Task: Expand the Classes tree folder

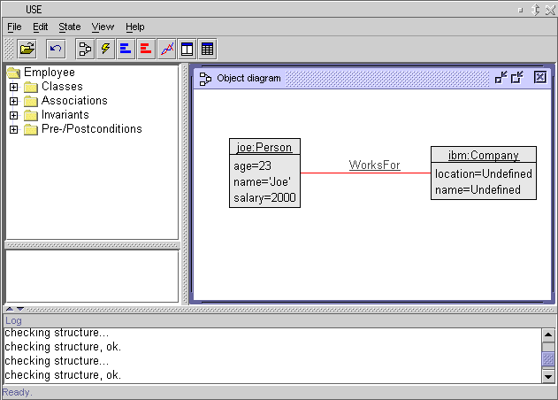Action: 13,87
